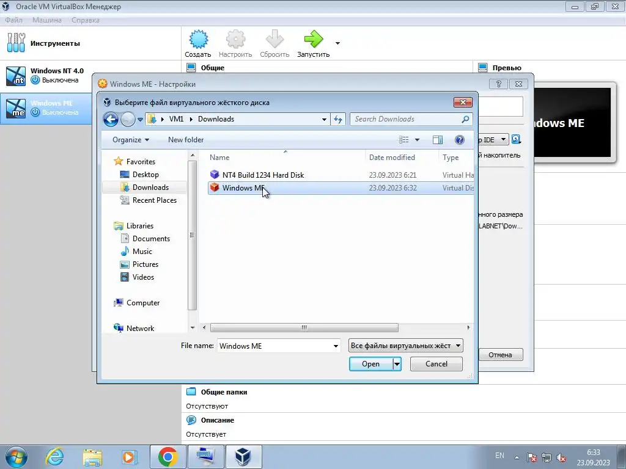Select Инструменты in the VirtualBox sidebar

tap(90, 43)
